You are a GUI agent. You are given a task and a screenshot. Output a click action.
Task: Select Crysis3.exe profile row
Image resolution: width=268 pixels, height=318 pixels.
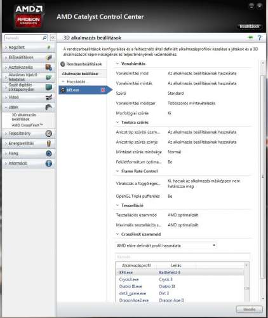[x=180, y=279]
